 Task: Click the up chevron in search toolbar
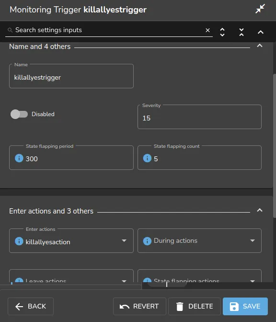click(260, 32)
